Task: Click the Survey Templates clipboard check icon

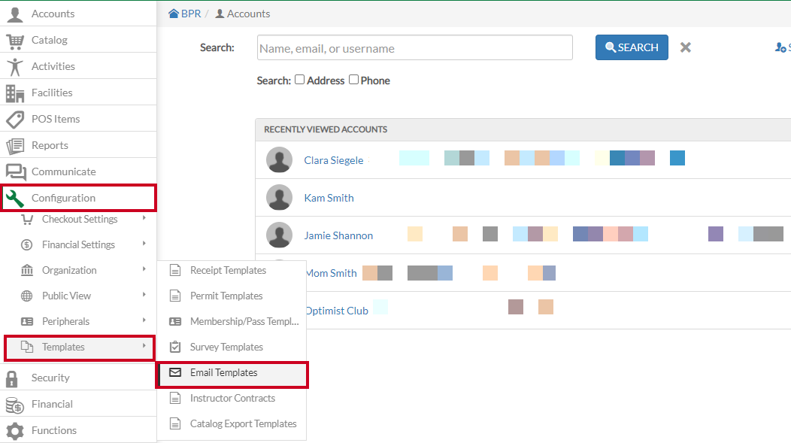Action: point(175,347)
